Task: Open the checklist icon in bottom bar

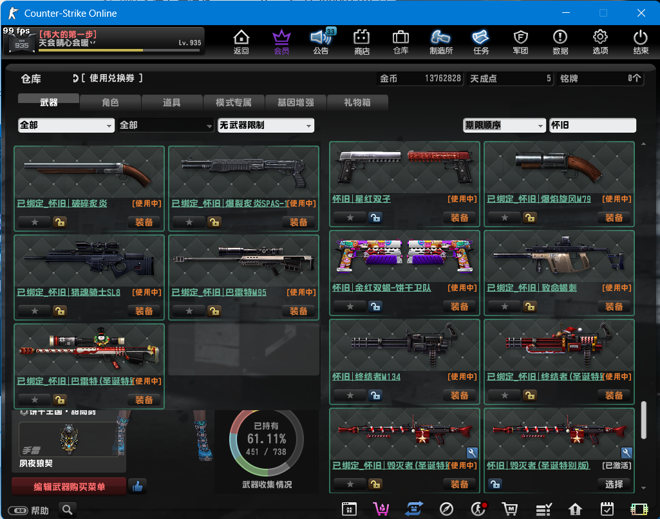Action: [x=543, y=509]
